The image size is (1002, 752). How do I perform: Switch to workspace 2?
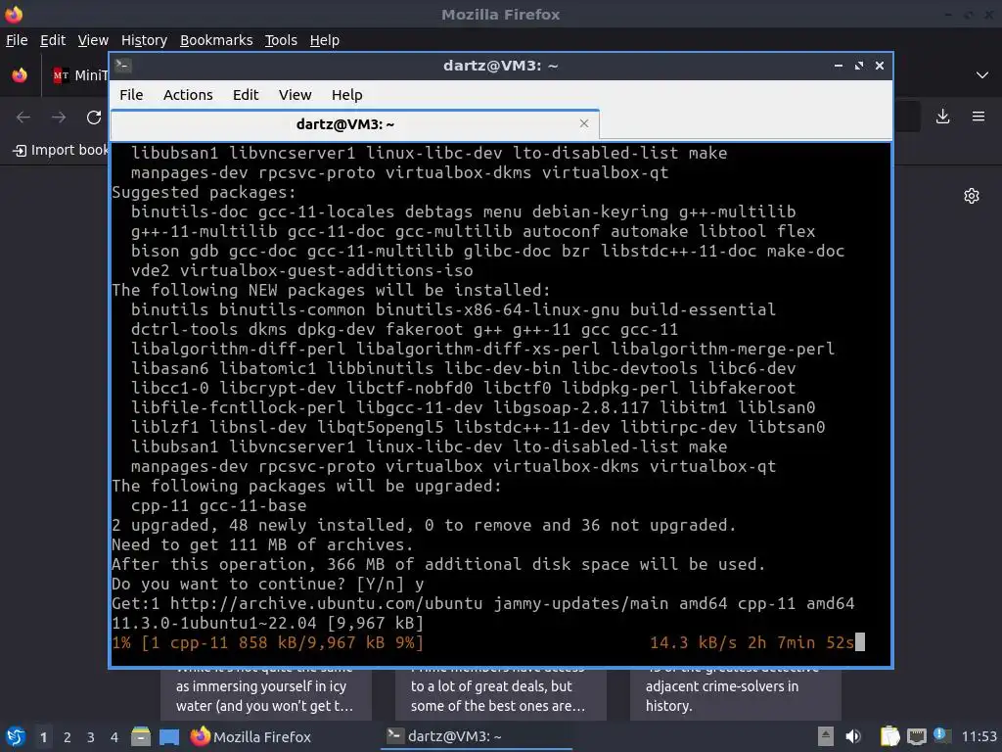point(68,737)
